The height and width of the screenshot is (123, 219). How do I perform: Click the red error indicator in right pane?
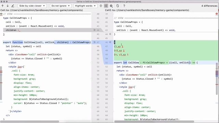tap(217, 14)
